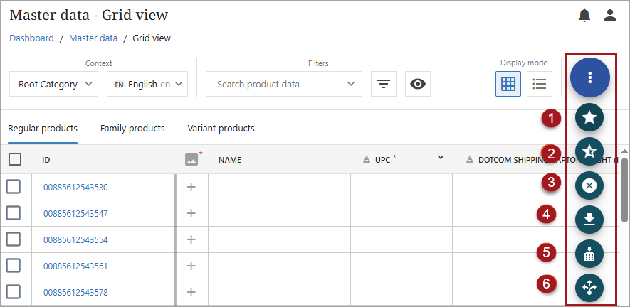The image size is (630, 307).
Task: Check the select-all checkbox in header
Action: tap(15, 159)
